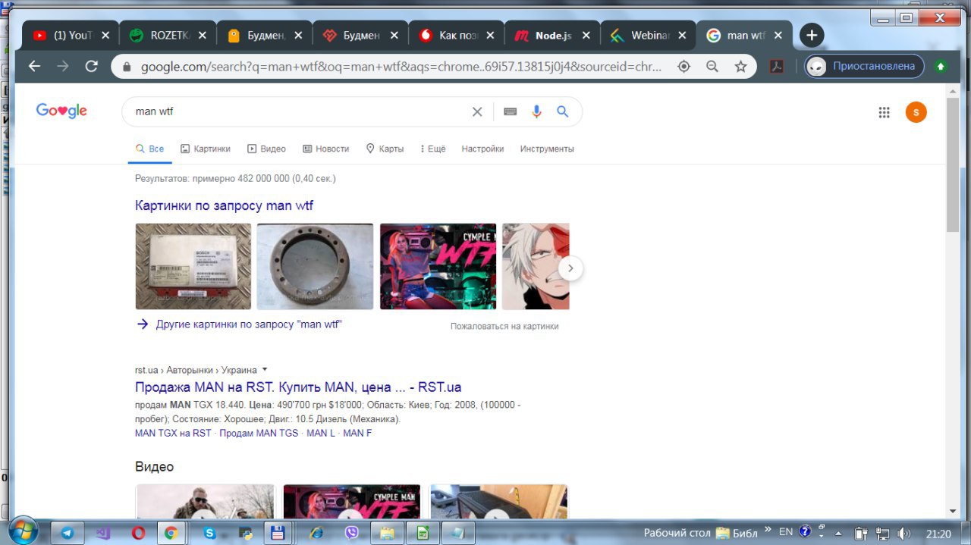The height and width of the screenshot is (545, 971).
Task: Show hidden tray icons arrow
Action: click(838, 533)
